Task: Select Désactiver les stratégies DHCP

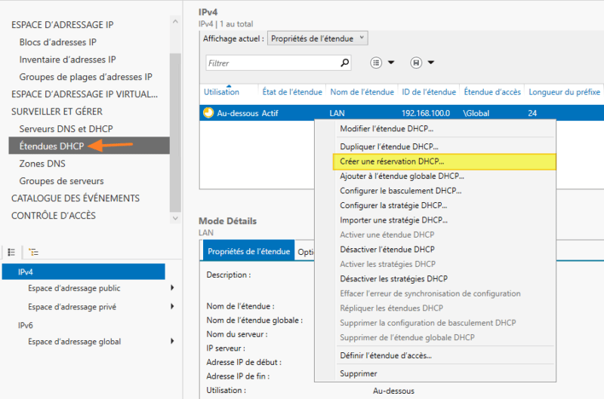Action: (x=393, y=278)
